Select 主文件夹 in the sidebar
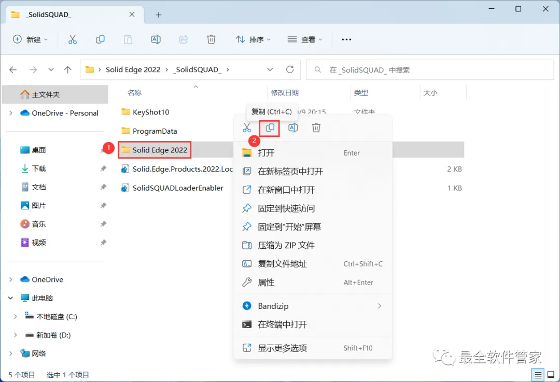 click(x=55, y=95)
